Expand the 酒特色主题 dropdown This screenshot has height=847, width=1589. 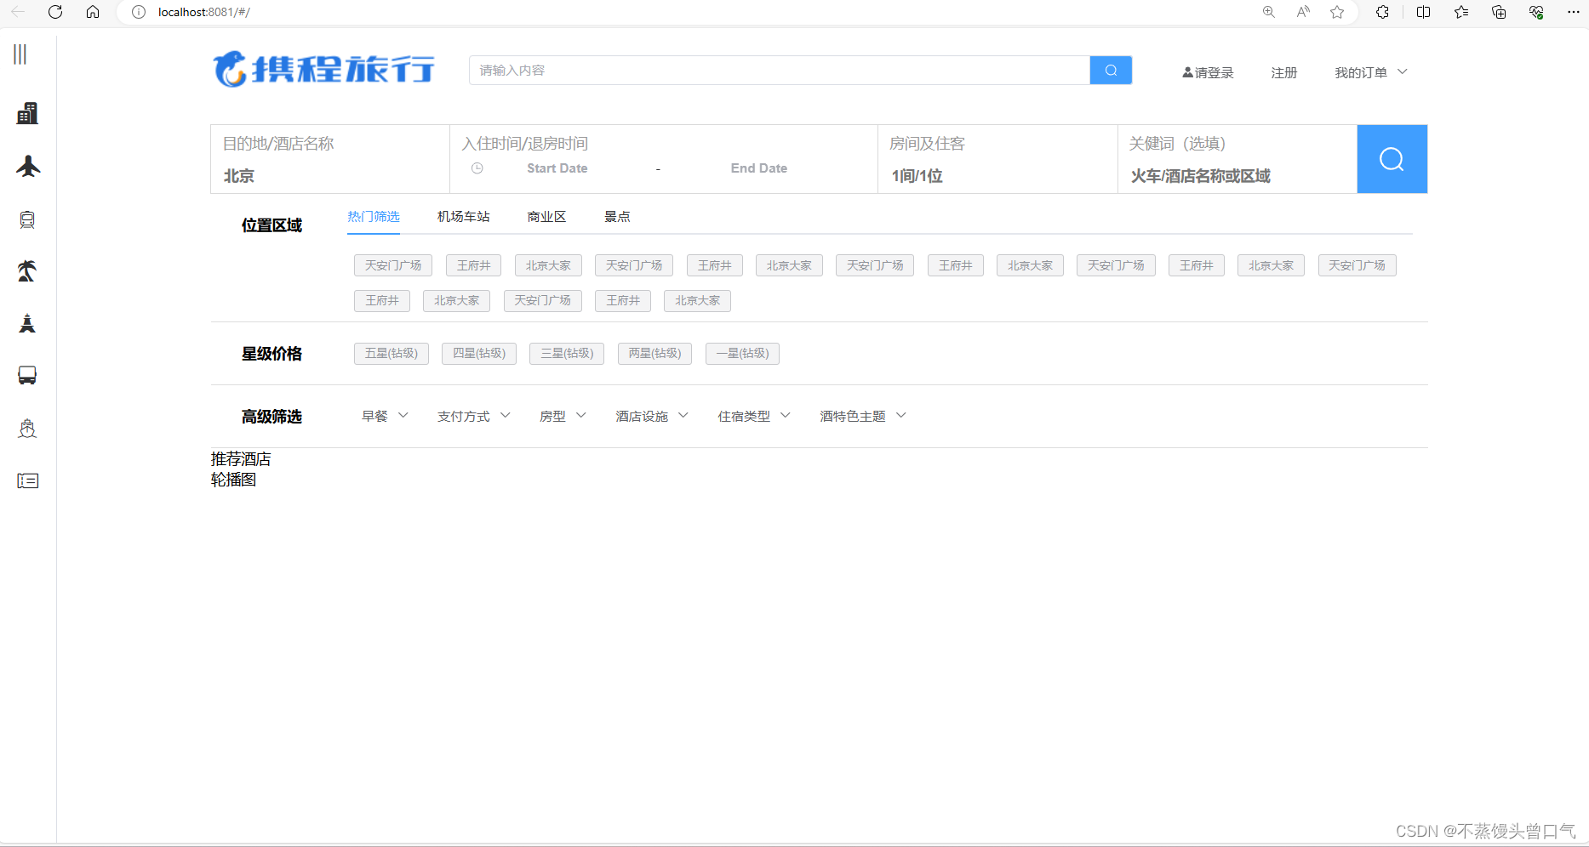863,416
